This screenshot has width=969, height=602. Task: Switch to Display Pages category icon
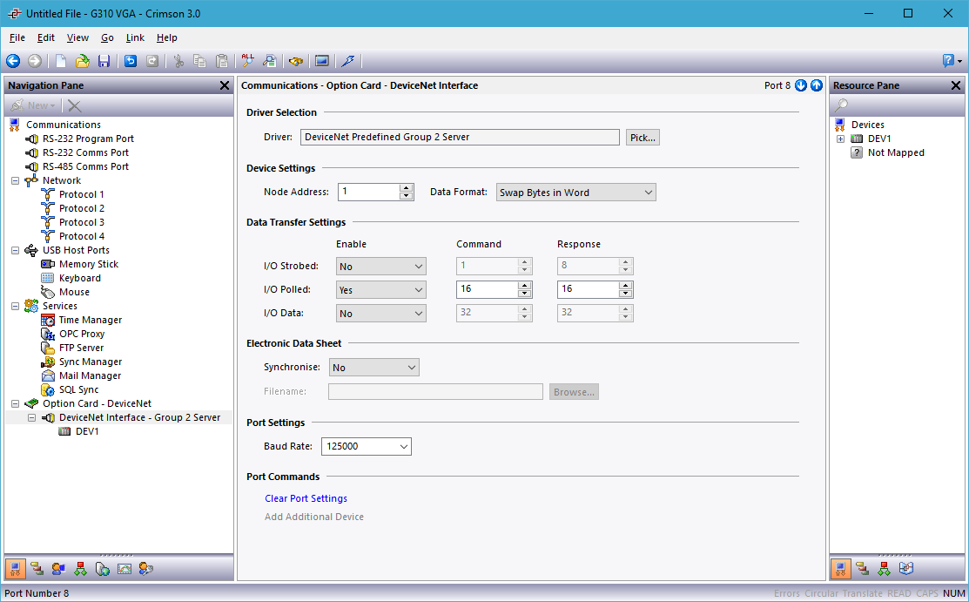pos(58,568)
